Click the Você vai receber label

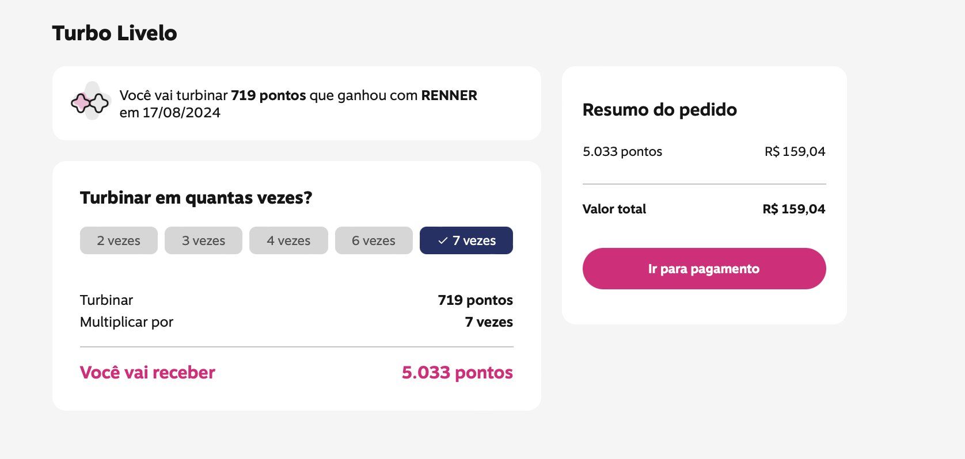pos(147,373)
